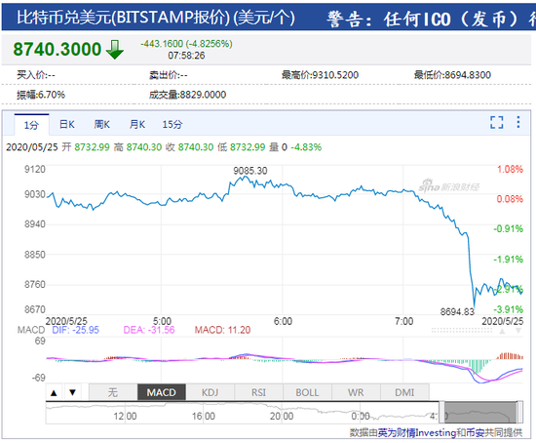This screenshot has width=536, height=443.
Task: Click the green down arrow beside price
Action: (x=115, y=50)
